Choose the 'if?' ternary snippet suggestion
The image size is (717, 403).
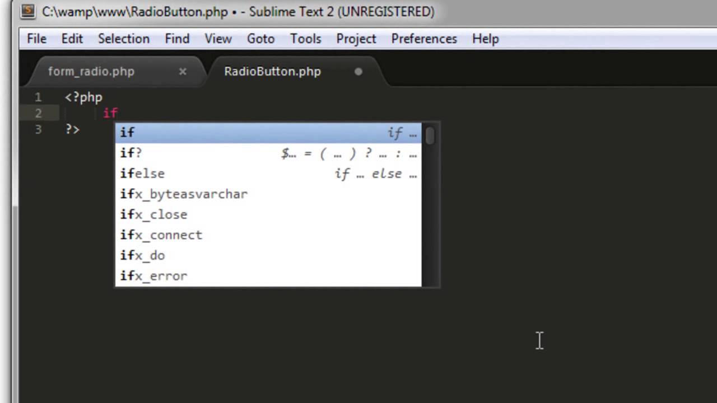[268, 153]
